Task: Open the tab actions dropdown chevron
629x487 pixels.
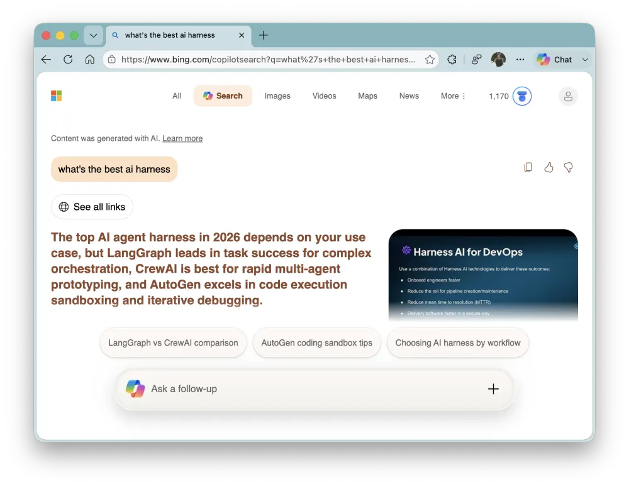Action: pos(94,35)
